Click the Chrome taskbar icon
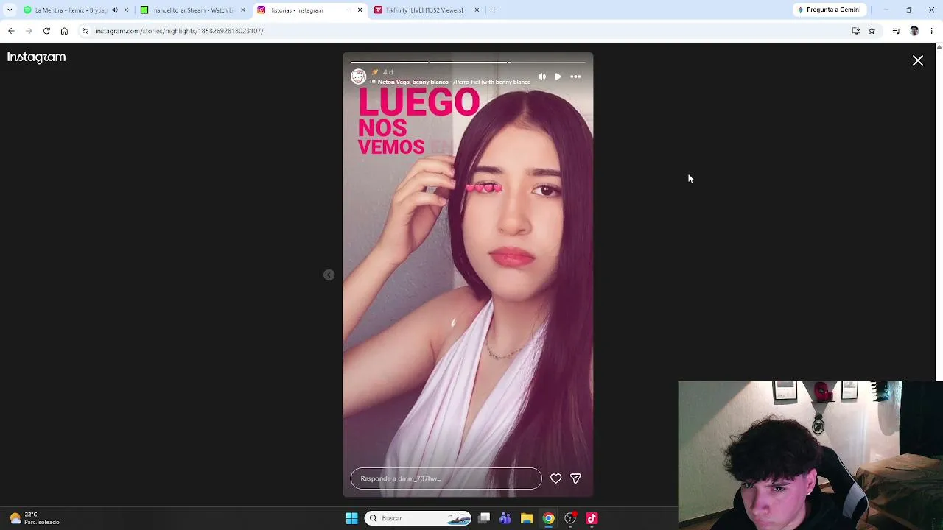The image size is (943, 530). (x=549, y=518)
